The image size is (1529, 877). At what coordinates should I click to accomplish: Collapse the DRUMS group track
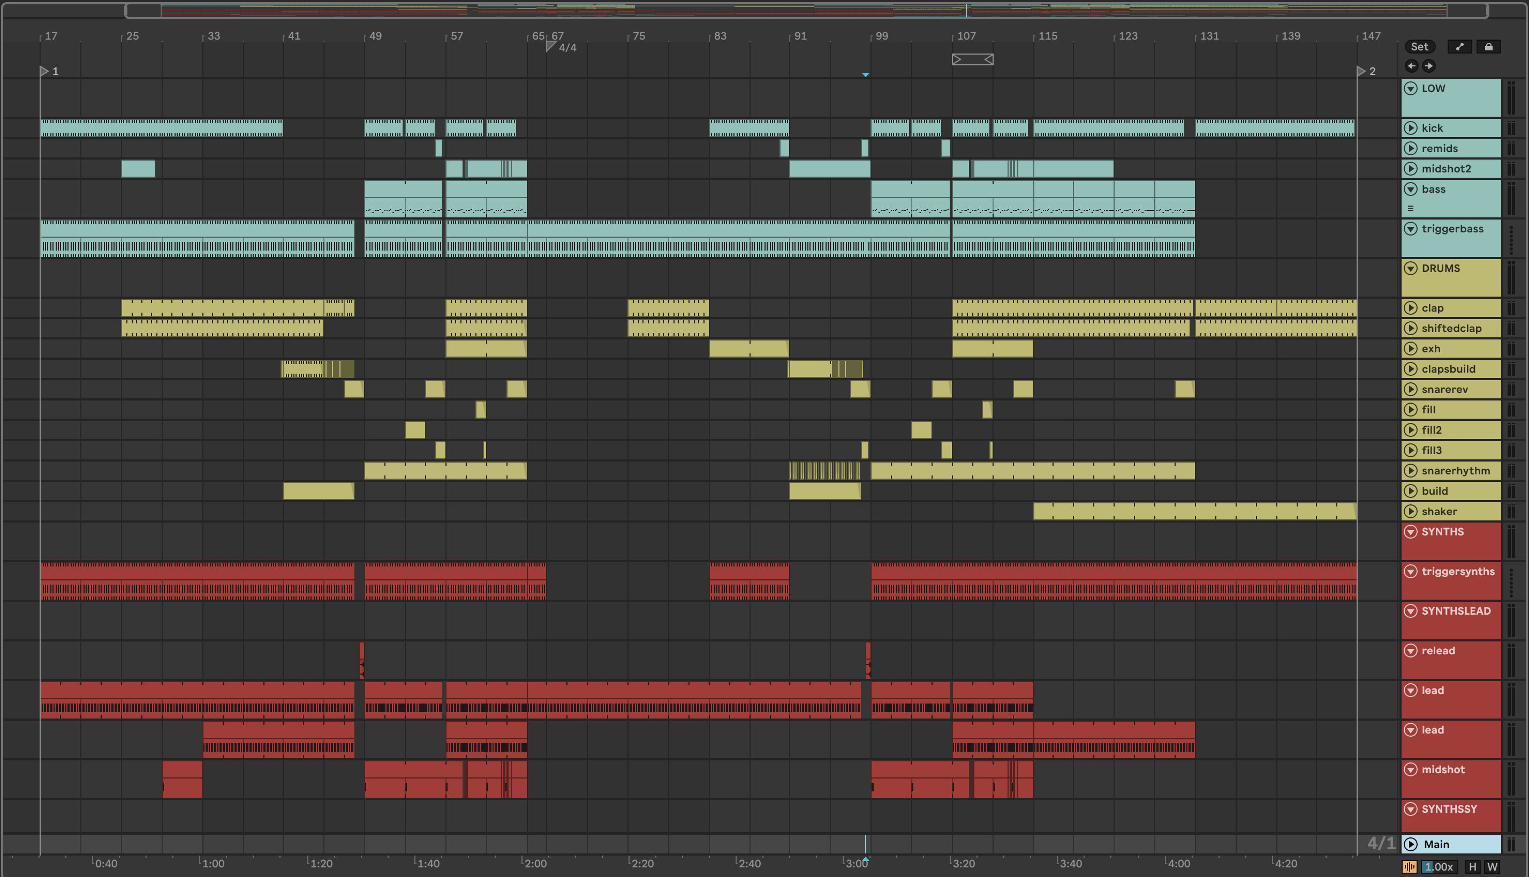1411,268
